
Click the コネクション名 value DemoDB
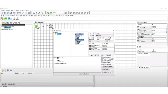click(154, 28)
